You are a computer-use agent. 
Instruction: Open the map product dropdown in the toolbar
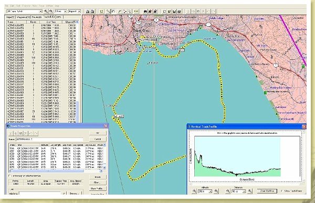click(x=40, y=12)
